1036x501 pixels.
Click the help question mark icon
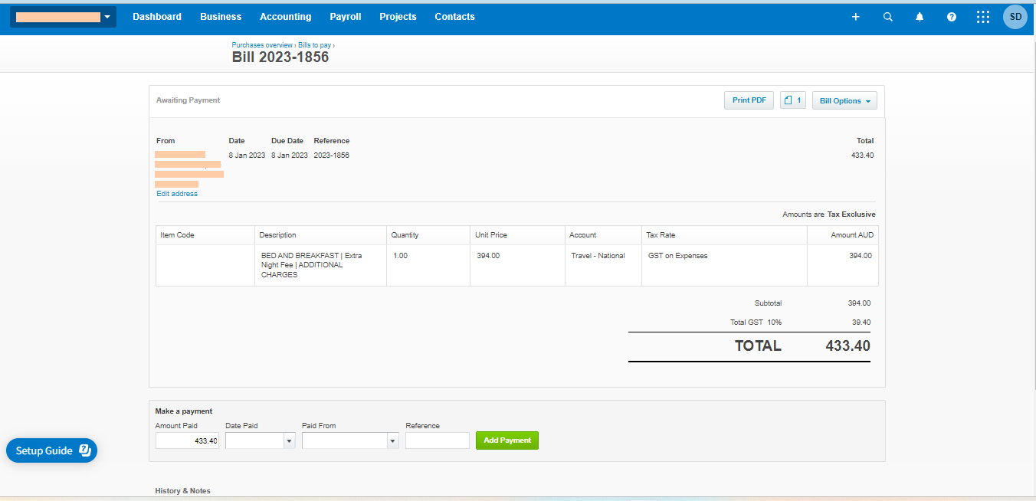coord(952,17)
